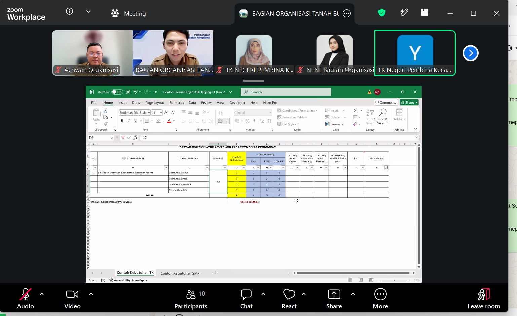Expand reaction options caret

click(304, 294)
